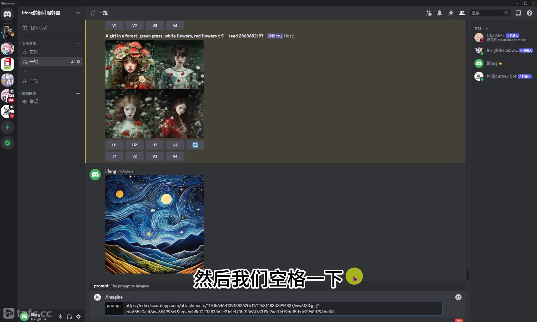Collapse the 文字频道 category

click(x=28, y=44)
